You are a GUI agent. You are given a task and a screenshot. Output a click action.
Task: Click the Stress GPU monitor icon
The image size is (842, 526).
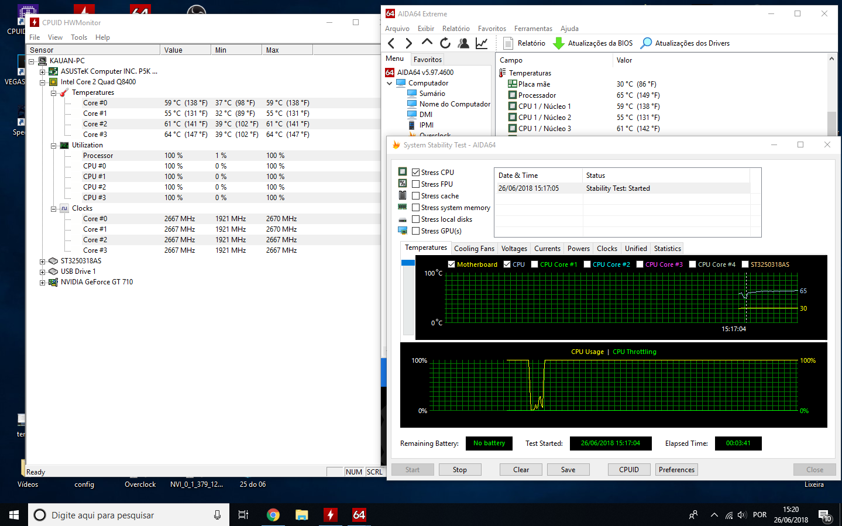click(403, 231)
